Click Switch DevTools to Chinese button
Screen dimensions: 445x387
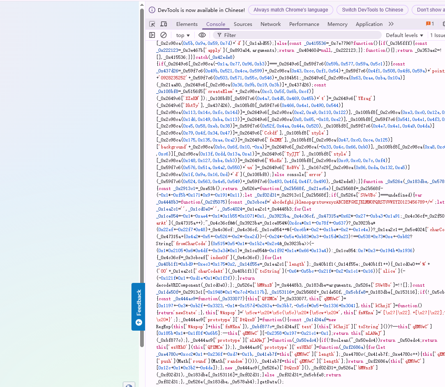(x=372, y=10)
